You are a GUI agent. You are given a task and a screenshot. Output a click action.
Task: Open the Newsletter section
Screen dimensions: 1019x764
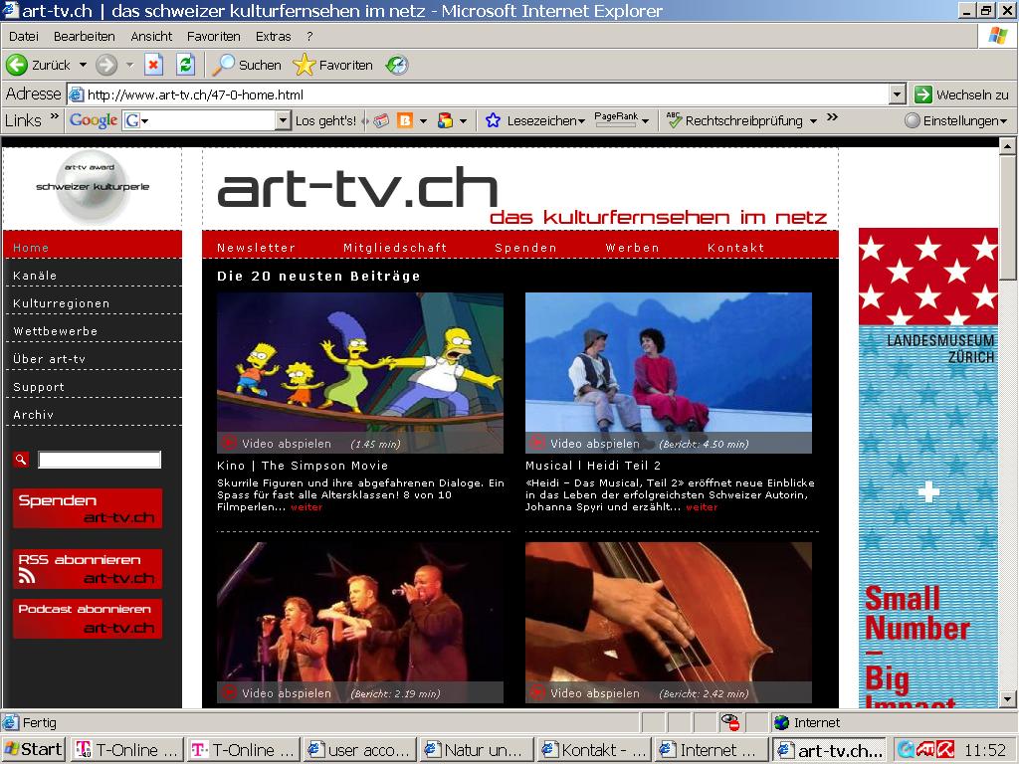point(255,247)
